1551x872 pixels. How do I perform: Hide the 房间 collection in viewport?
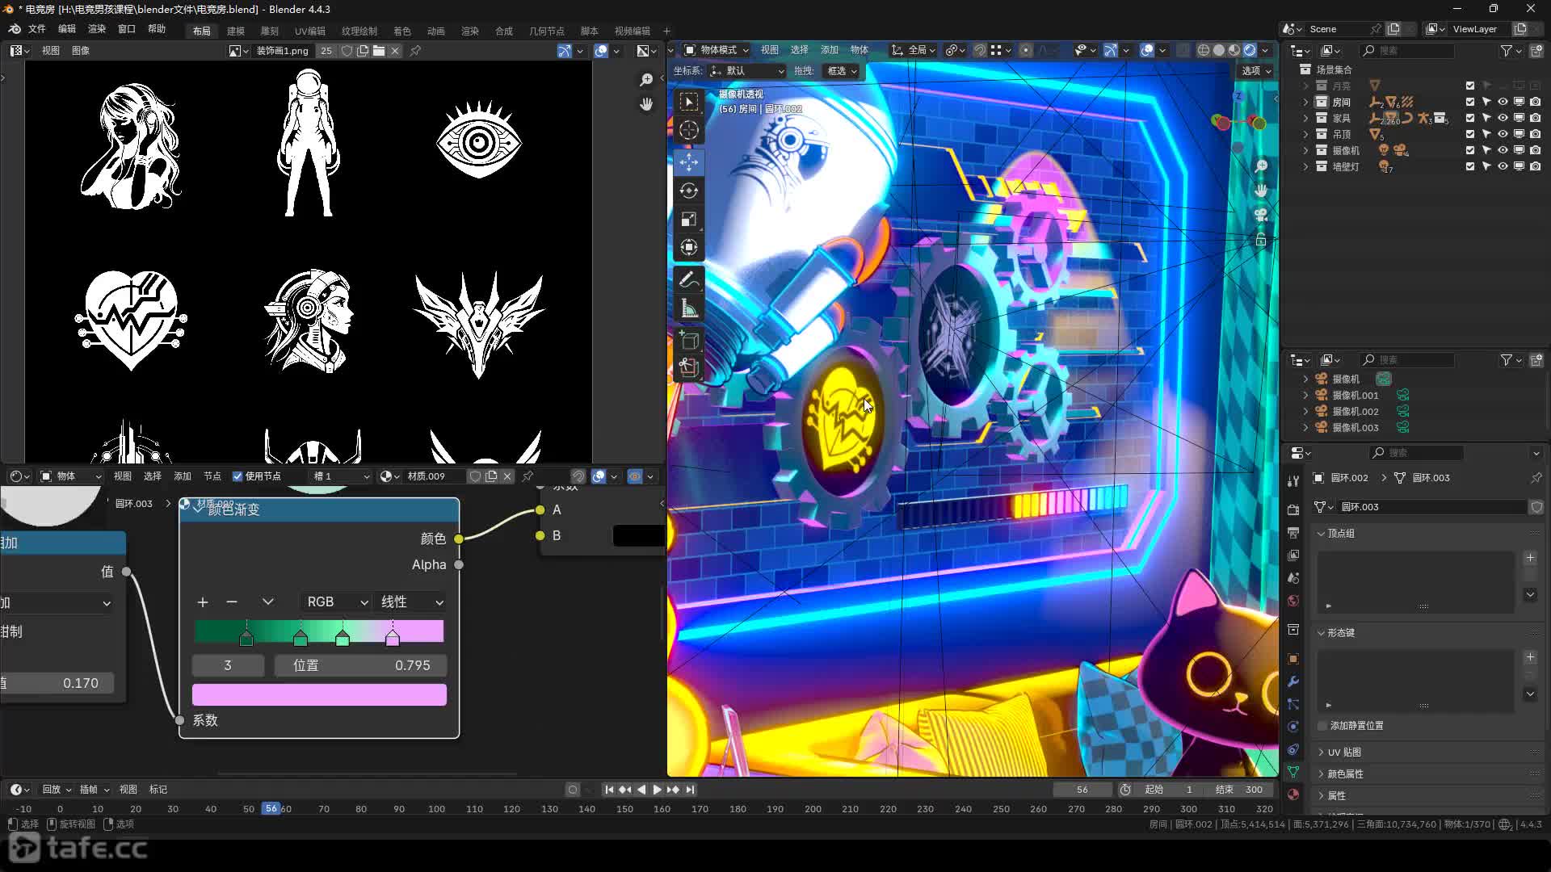click(1503, 102)
